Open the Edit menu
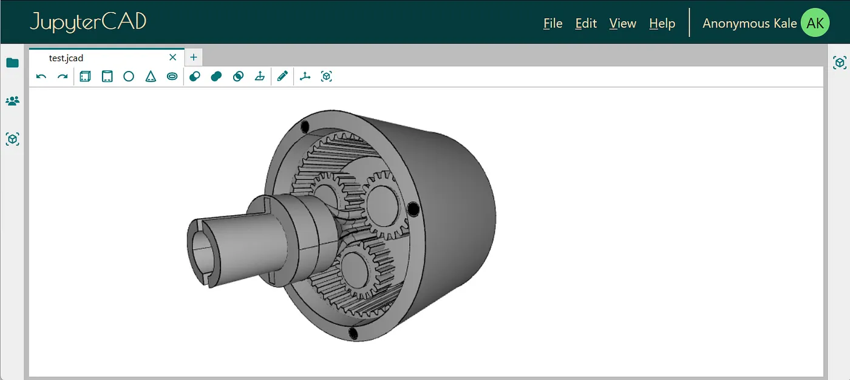Image resolution: width=850 pixels, height=380 pixels. click(586, 24)
